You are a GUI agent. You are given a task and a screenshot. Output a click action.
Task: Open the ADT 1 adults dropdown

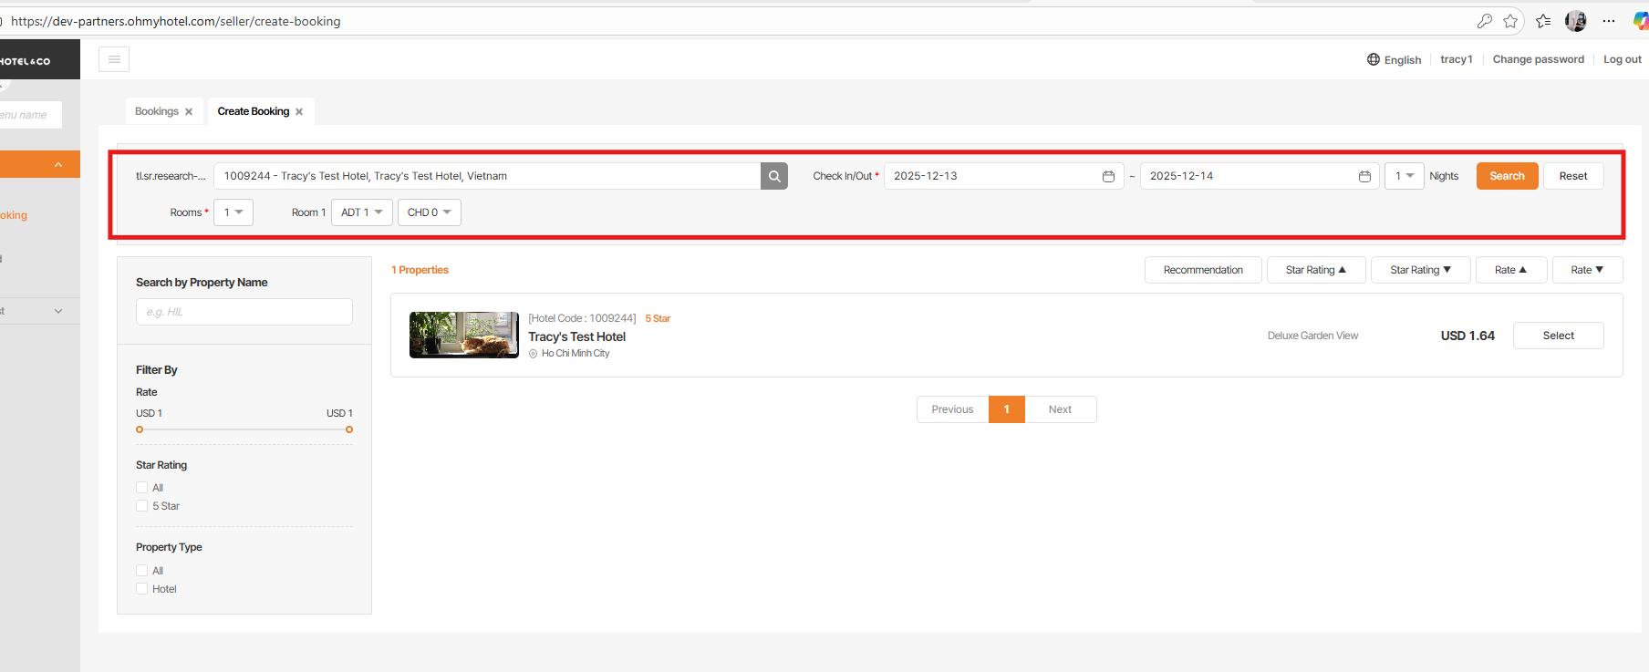(362, 212)
